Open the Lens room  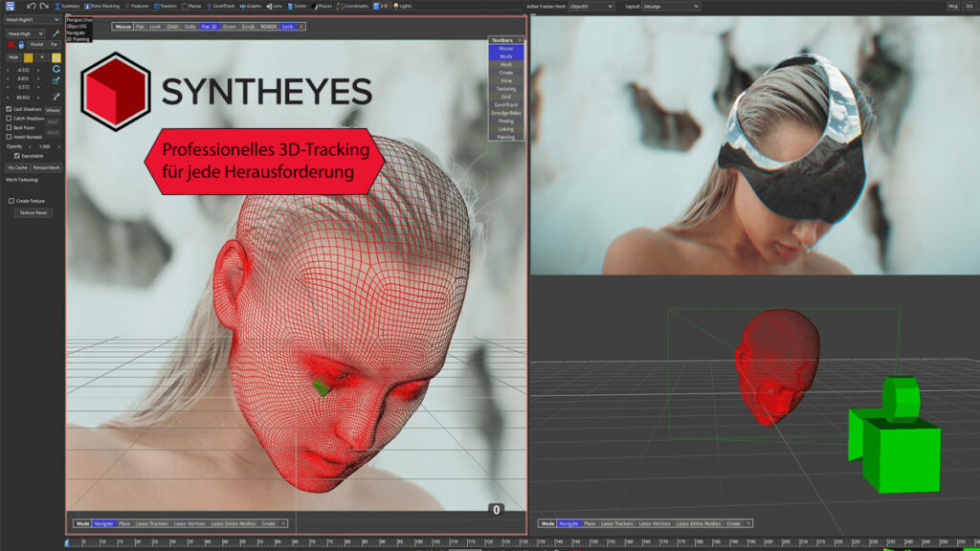(275, 7)
